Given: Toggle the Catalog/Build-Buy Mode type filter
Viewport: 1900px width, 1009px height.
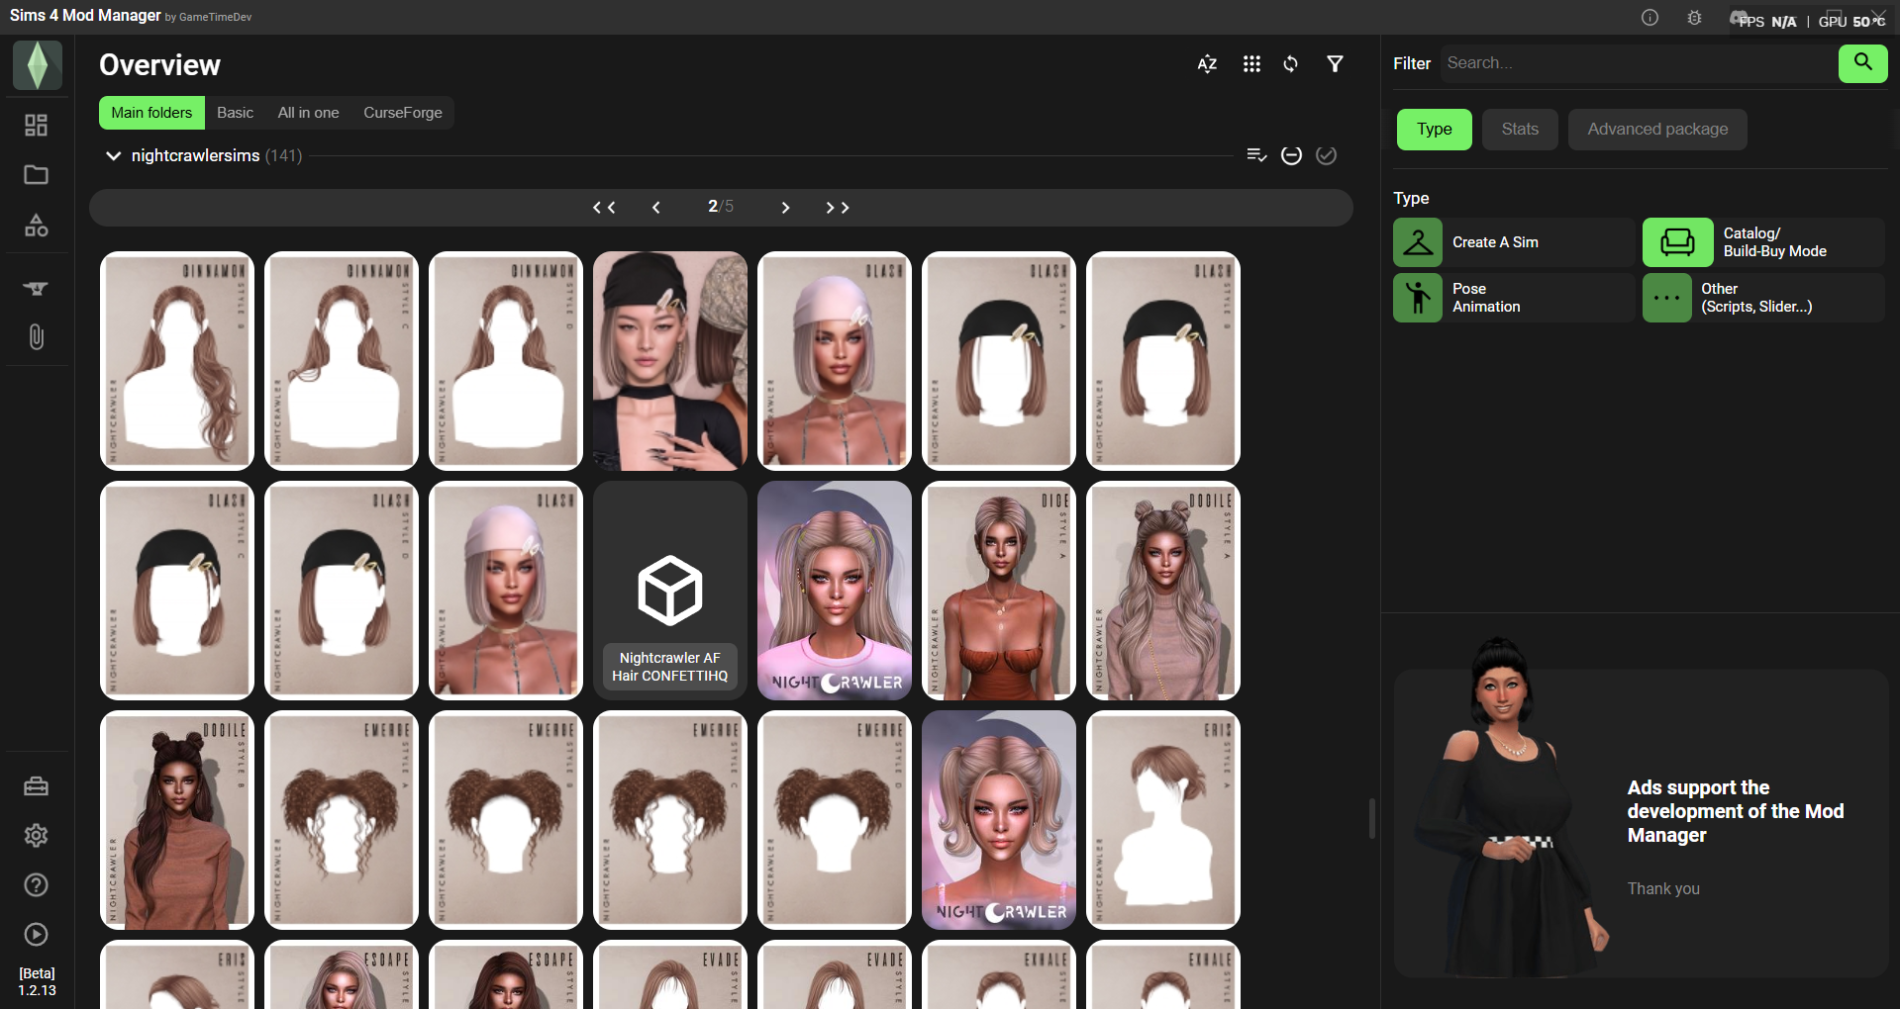Looking at the screenshot, I should tap(1762, 242).
